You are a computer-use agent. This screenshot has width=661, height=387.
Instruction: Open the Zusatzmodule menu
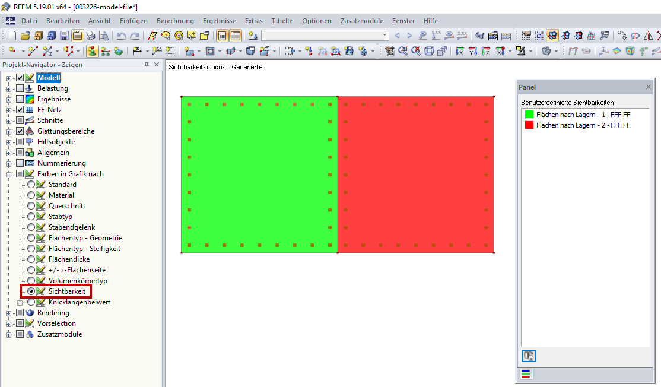361,21
